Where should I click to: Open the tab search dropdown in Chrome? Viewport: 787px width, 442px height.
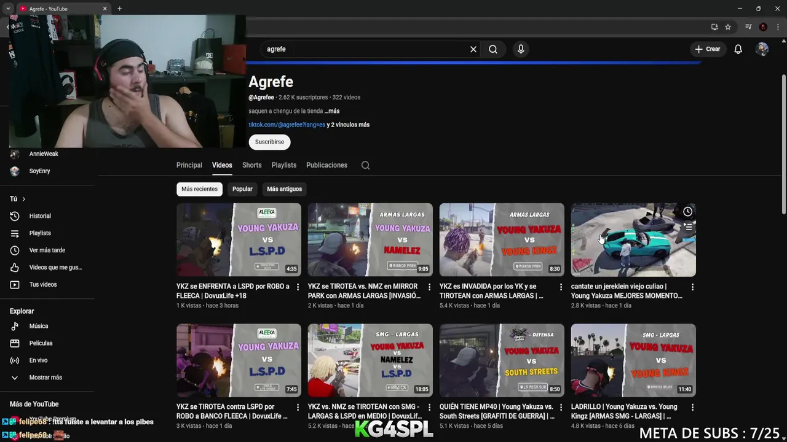tap(8, 9)
